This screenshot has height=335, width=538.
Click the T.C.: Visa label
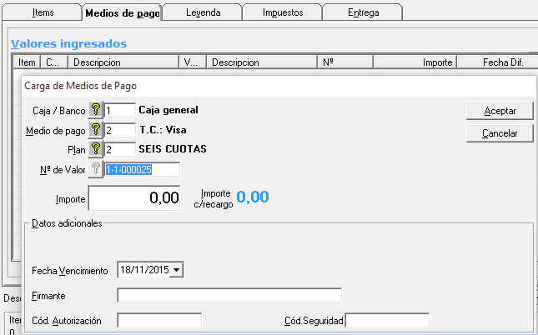point(163,130)
